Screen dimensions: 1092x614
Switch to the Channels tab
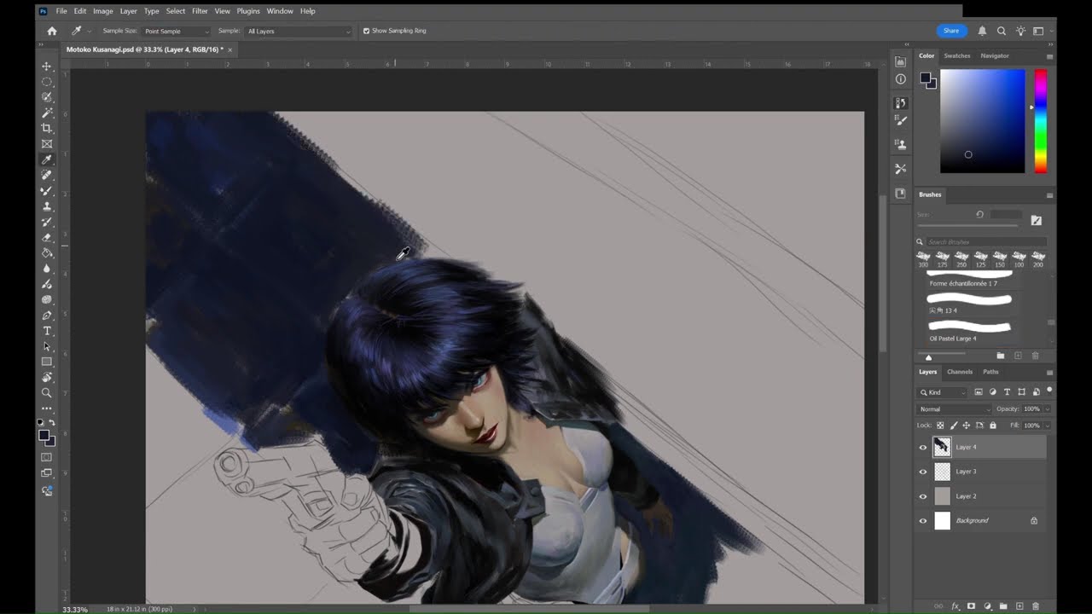(960, 372)
